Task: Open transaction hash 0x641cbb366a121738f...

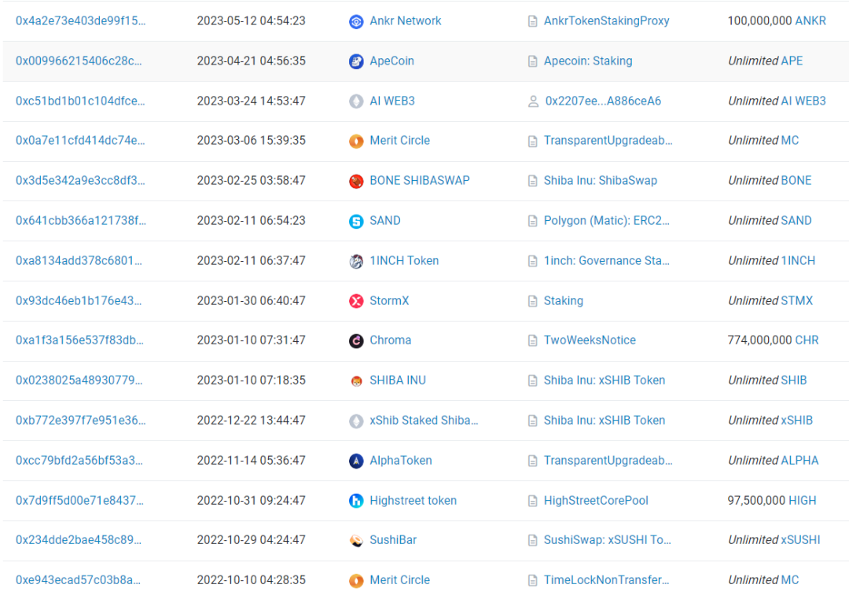Action: coord(81,220)
